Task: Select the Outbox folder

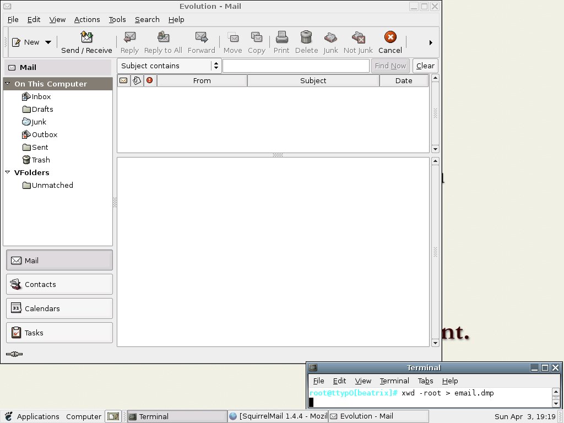Action: pos(40,134)
